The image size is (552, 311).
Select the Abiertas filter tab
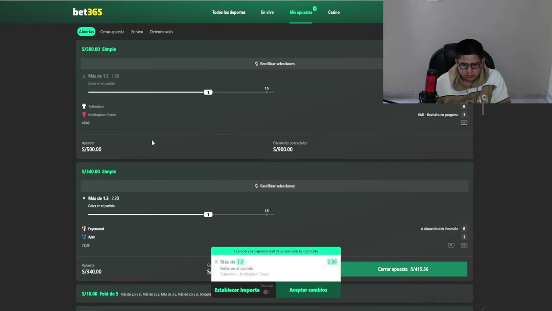pos(86,32)
